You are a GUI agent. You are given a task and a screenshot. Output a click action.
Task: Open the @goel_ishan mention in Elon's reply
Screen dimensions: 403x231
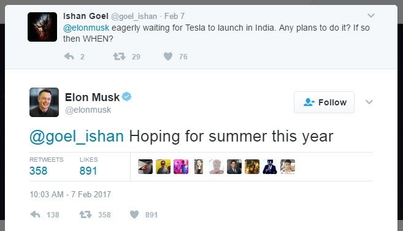[77, 136]
